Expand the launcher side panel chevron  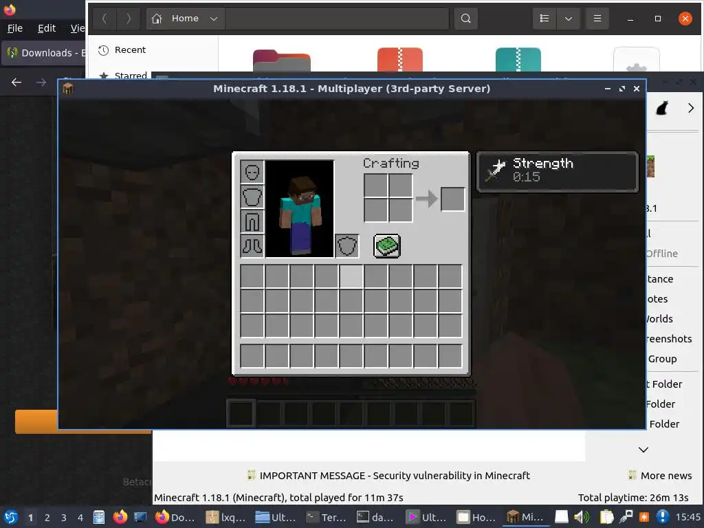coord(643,450)
